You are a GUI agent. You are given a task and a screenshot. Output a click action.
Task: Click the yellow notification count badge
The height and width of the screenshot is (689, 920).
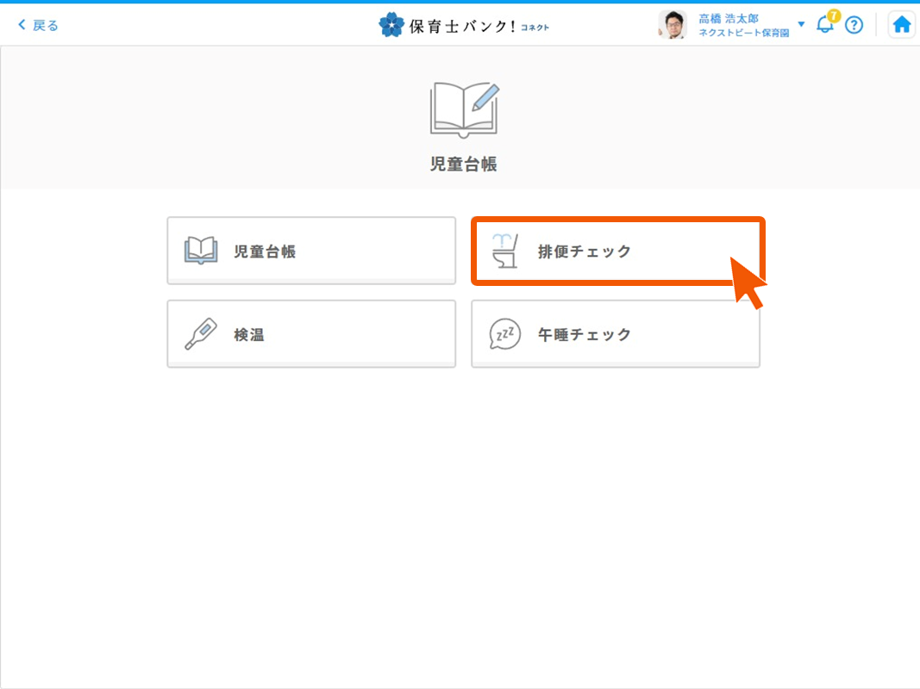[833, 16]
